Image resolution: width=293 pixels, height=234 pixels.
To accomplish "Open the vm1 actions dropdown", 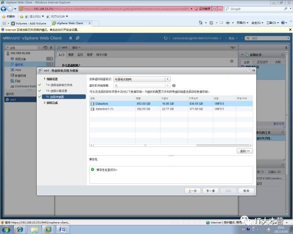I will coord(76,48).
